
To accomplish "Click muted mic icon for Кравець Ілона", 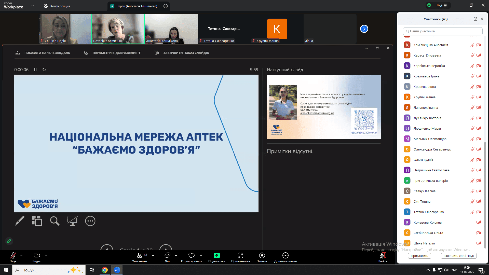I will coord(472,87).
